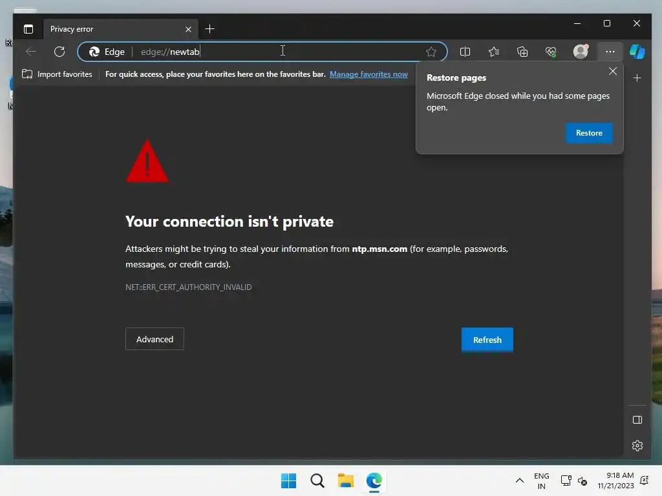
Task: Open the Favorites list icon
Action: click(494, 52)
